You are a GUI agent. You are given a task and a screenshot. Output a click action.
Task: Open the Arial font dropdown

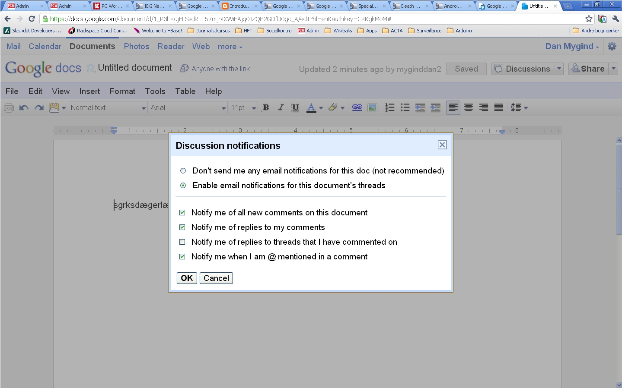pos(188,108)
